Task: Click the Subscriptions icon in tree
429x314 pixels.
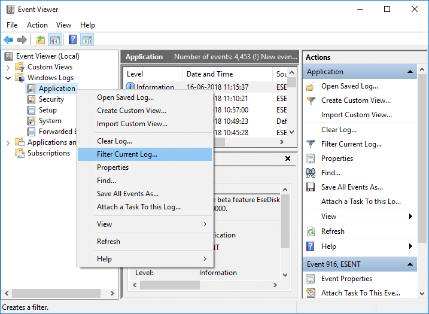Action: pos(20,153)
